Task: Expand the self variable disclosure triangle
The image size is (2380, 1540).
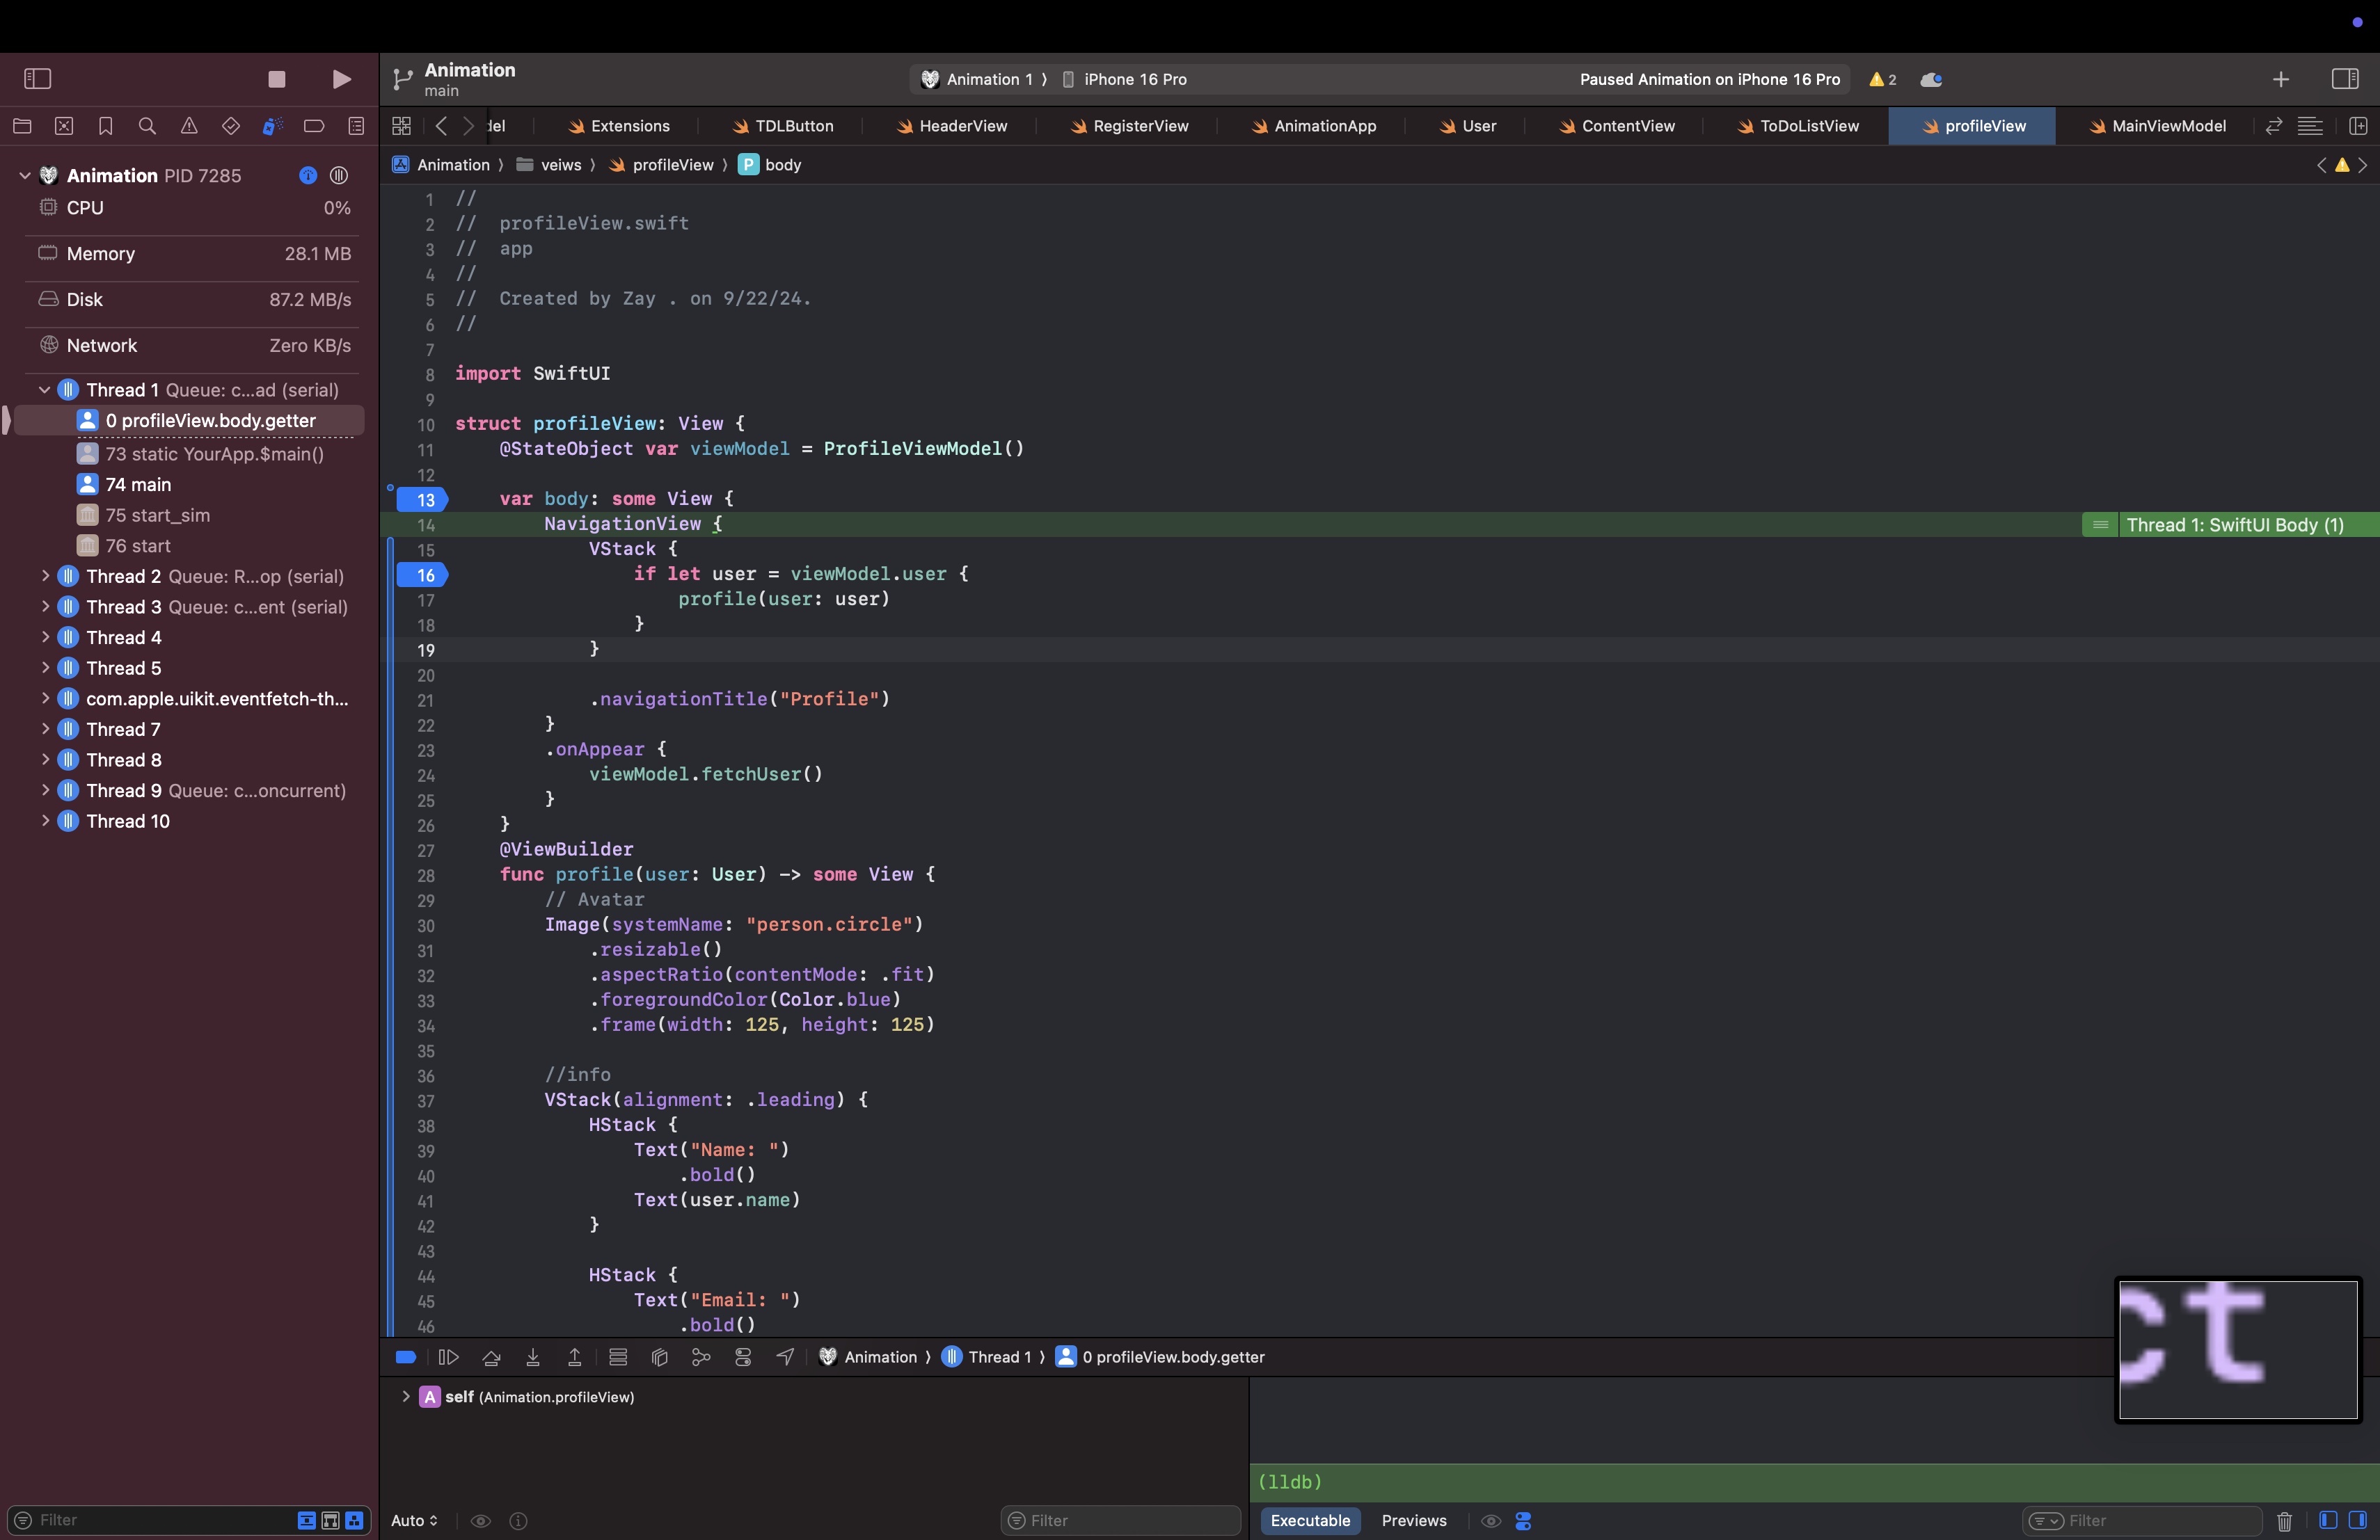Action: tap(406, 1397)
